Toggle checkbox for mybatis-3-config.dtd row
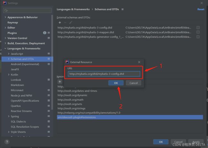Image resolution: width=208 pixels, height=148 pixels. tap(198, 27)
